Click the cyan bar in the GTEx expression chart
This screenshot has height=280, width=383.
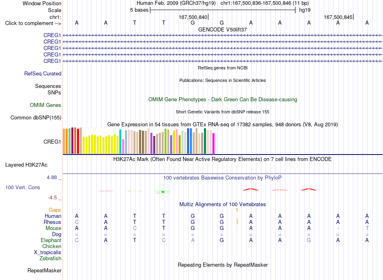click(120, 142)
